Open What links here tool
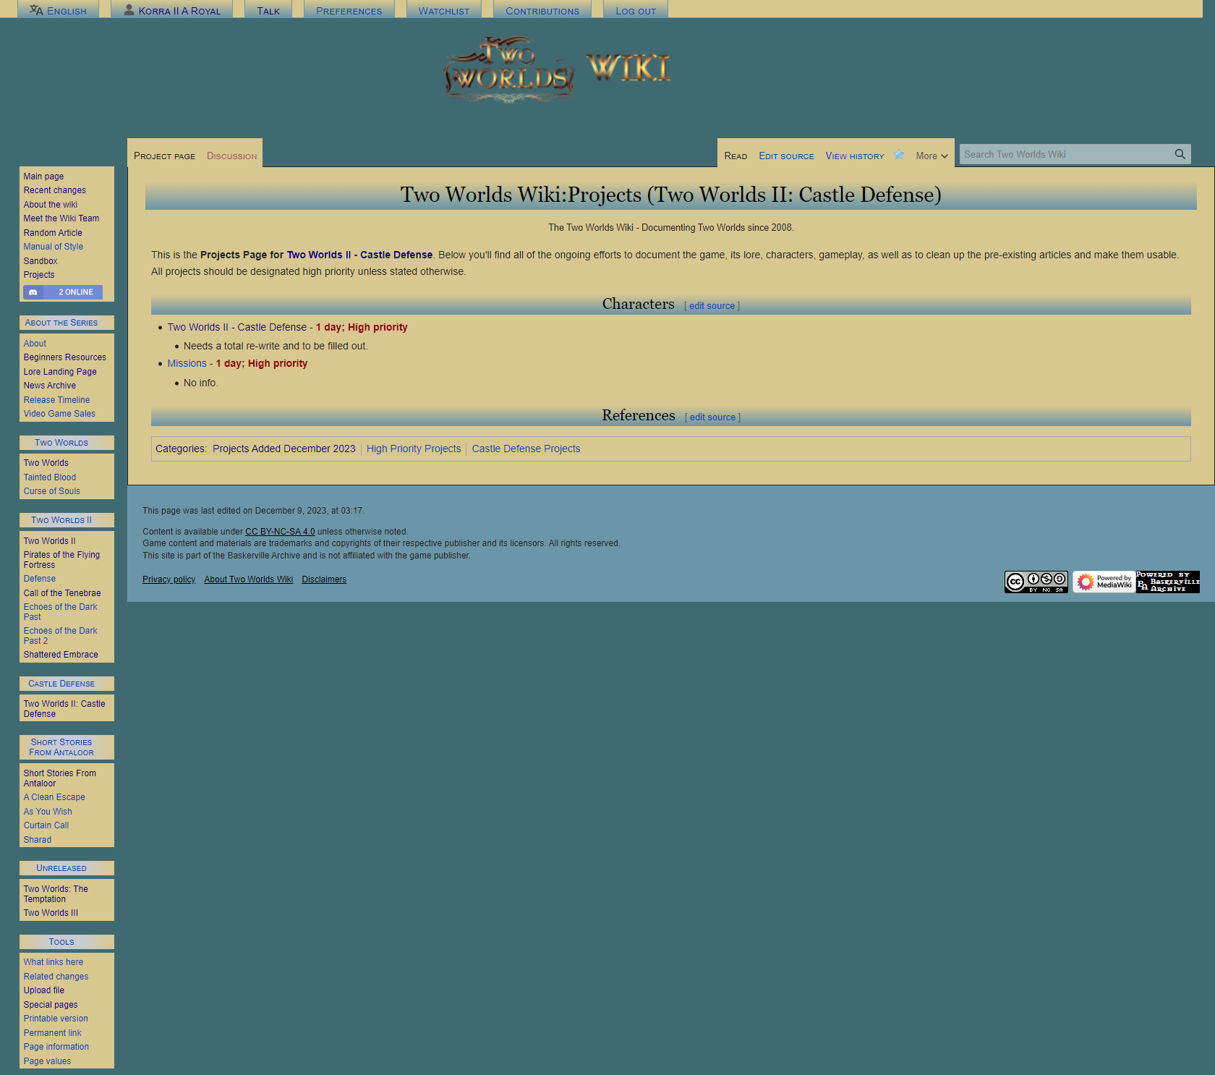 (53, 962)
